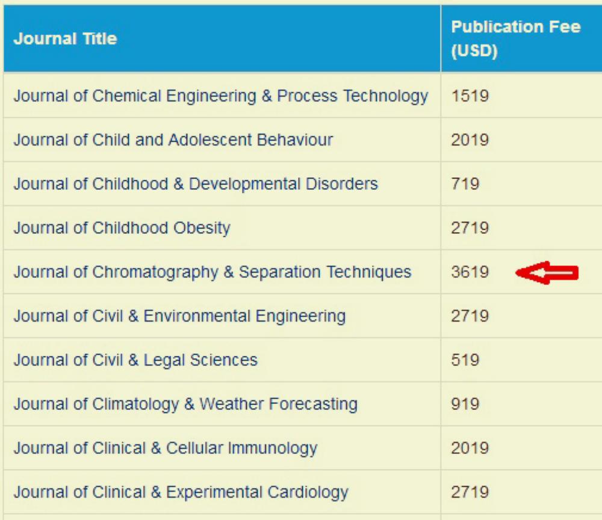The height and width of the screenshot is (520, 602).
Task: Open Journal of Clinical & Cellular Immunology
Action: 165,448
